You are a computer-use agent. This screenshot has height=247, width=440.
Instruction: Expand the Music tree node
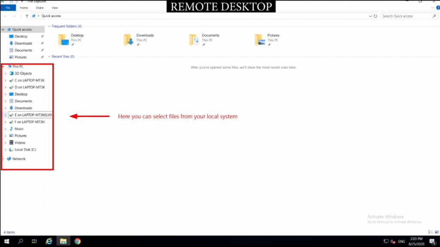[5, 129]
